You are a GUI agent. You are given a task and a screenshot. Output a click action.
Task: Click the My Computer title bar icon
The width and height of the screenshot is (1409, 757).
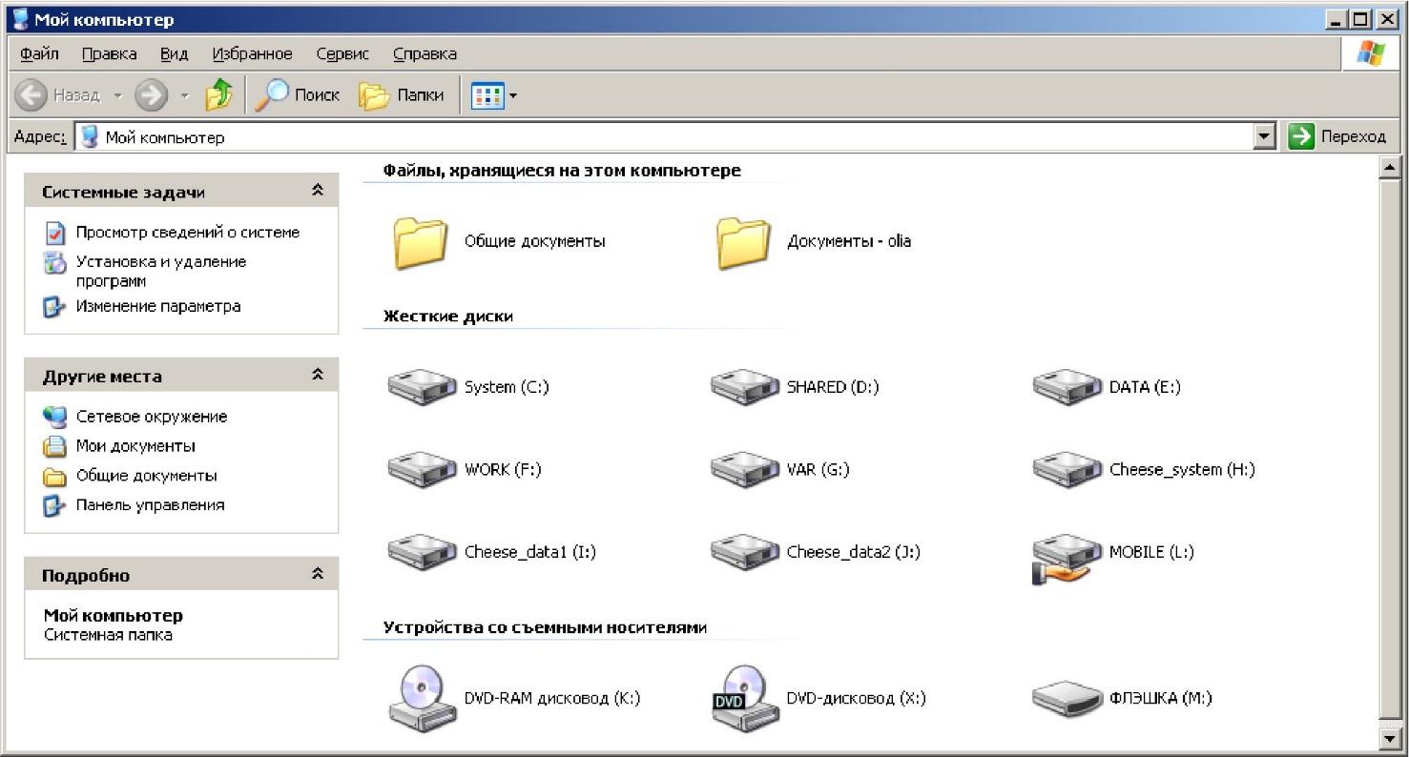click(20, 18)
